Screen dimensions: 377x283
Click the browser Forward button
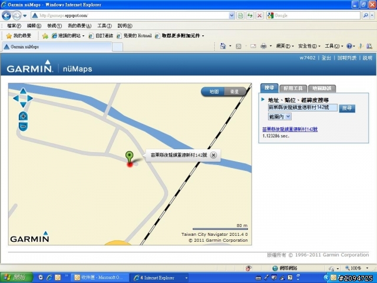[16, 16]
